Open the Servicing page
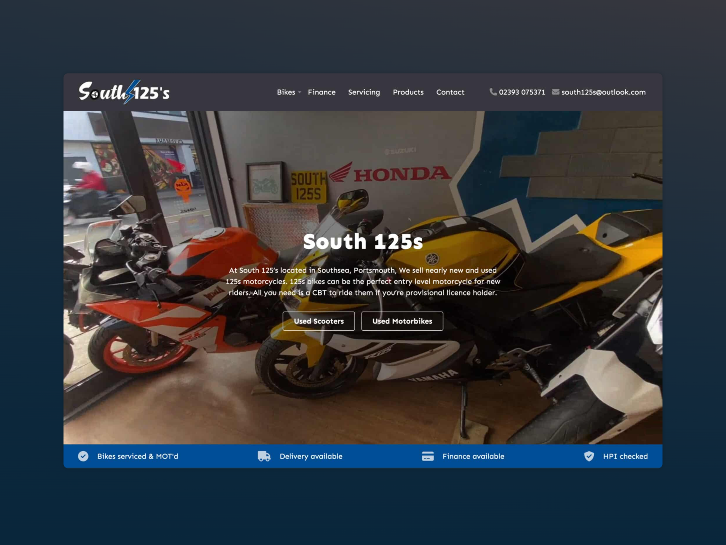The image size is (726, 545). 364,92
